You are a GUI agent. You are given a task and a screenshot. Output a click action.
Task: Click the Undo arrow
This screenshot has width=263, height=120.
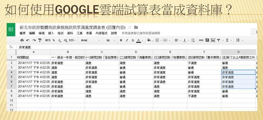point(28,40)
